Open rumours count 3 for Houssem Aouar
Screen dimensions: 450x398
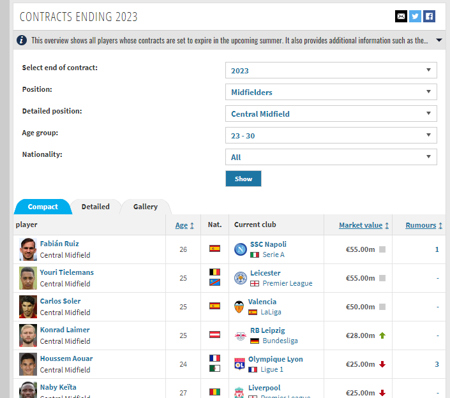(x=437, y=364)
